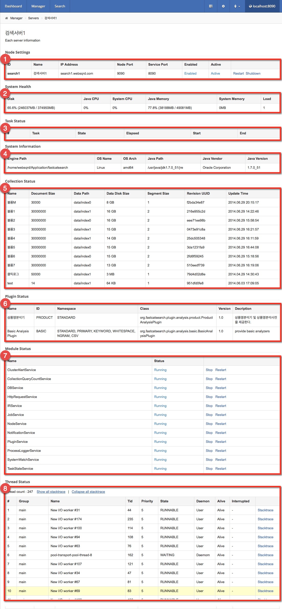
Task: Click the Enabled status link for search1
Action: click(190, 74)
